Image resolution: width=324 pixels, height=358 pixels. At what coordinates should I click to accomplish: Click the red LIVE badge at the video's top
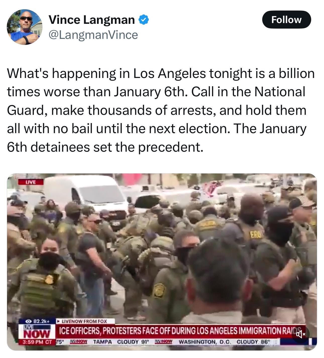pyautogui.click(x=31, y=182)
